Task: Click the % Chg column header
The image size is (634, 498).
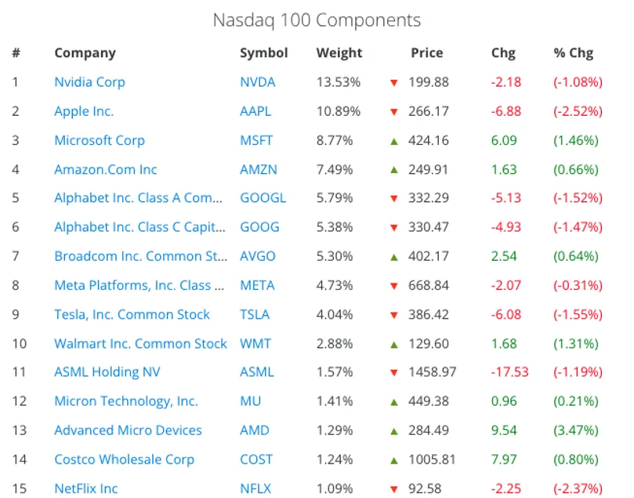Action: tap(574, 53)
